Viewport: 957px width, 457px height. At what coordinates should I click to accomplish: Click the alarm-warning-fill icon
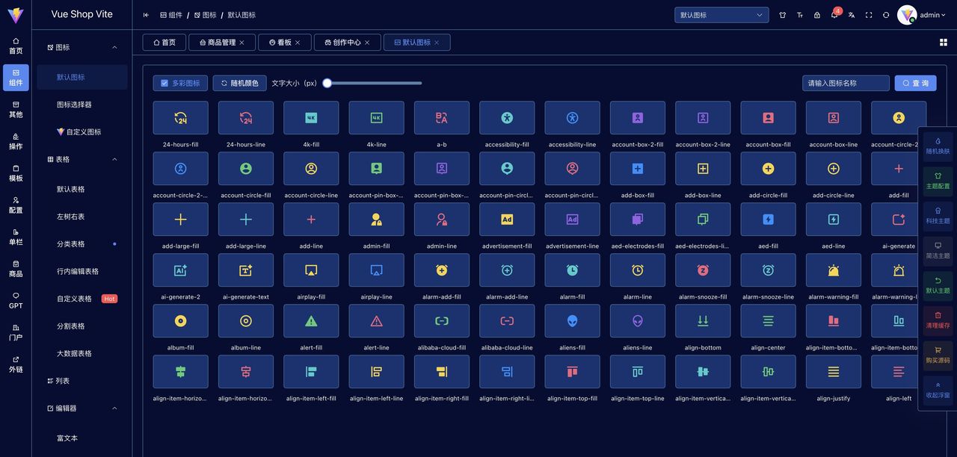pos(833,270)
